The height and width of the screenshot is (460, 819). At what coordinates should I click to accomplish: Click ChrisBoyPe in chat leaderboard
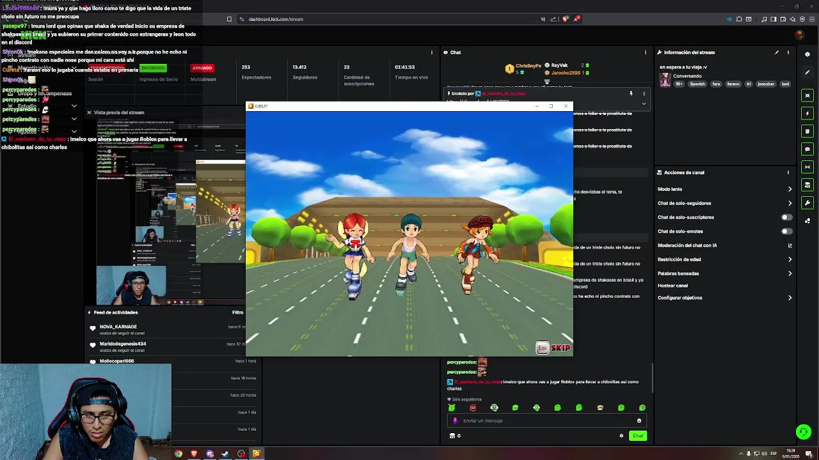tap(529, 66)
